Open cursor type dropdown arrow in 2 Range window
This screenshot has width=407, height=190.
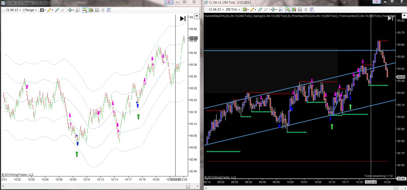point(73,10)
